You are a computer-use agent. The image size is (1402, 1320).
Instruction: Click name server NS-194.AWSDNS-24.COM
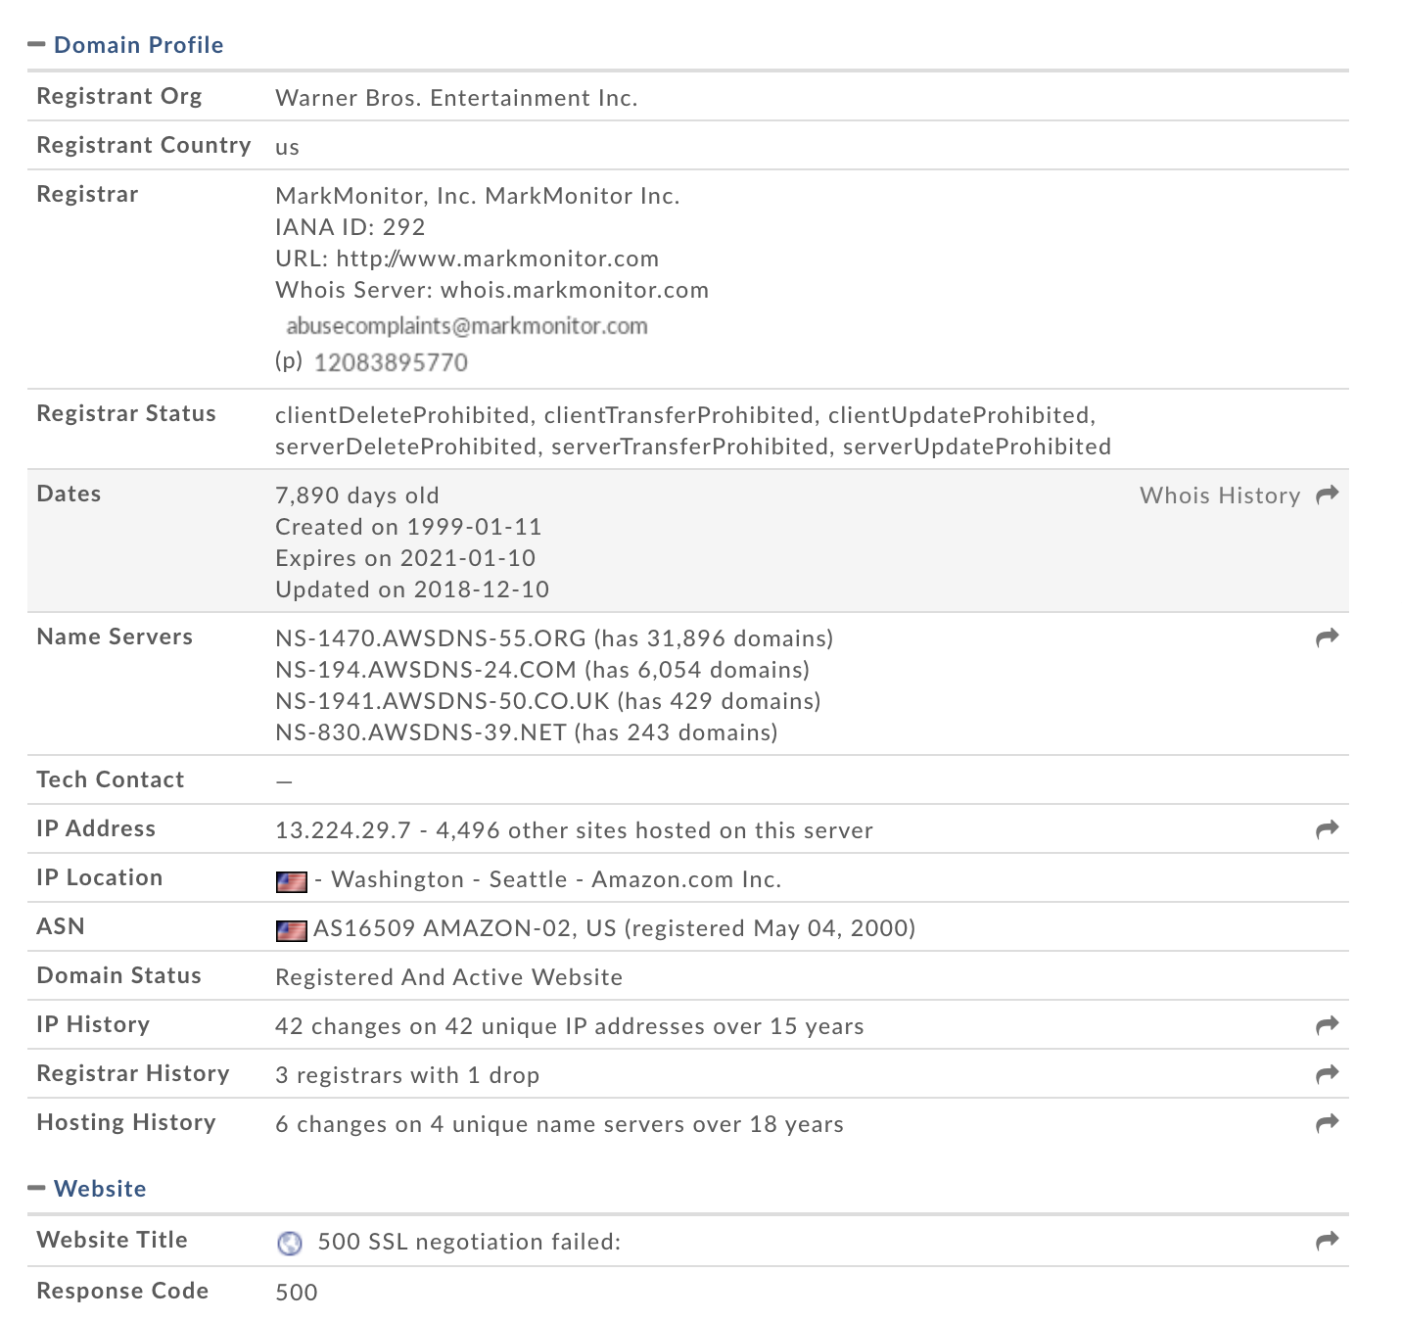coord(426,670)
